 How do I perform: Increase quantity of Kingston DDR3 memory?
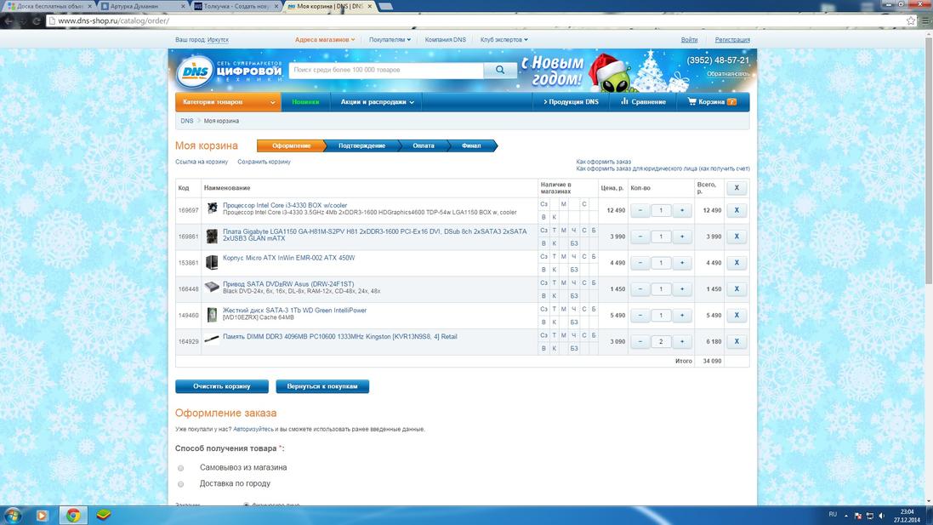(x=682, y=341)
